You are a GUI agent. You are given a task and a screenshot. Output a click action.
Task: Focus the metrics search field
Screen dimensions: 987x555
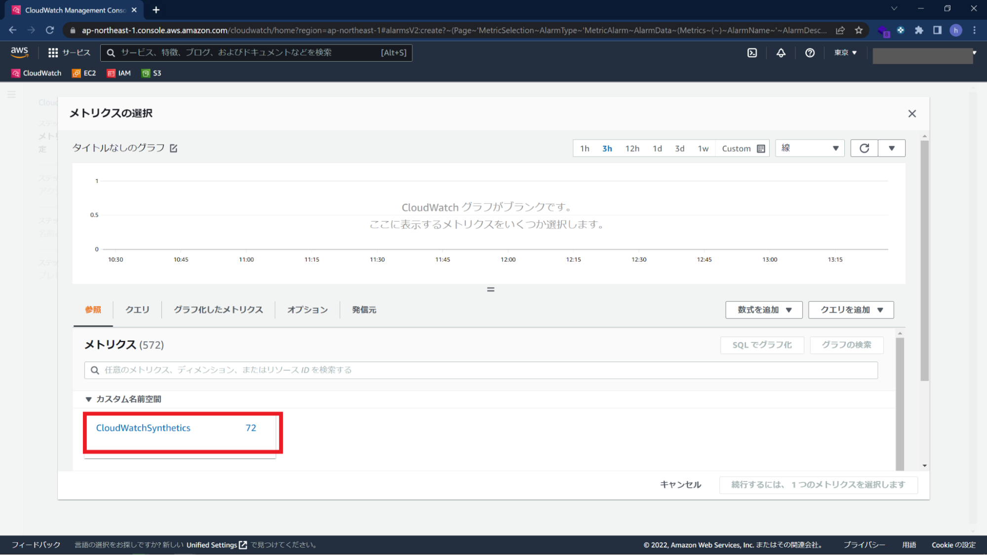tap(481, 370)
